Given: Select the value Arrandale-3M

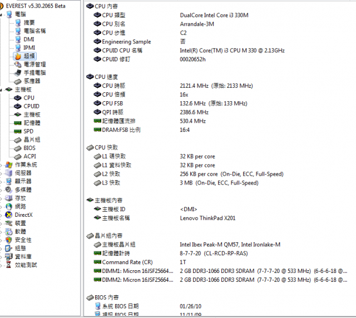Looking at the screenshot, I should (197, 24).
